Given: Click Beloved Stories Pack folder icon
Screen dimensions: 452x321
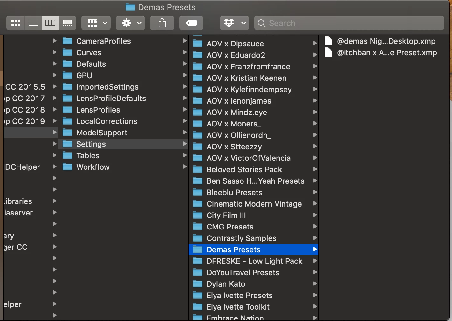Looking at the screenshot, I should (x=198, y=169).
